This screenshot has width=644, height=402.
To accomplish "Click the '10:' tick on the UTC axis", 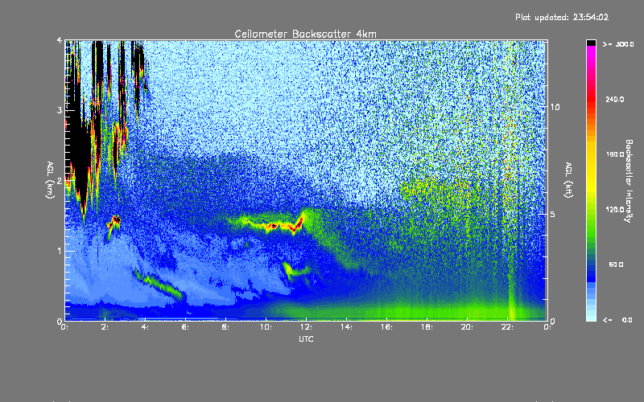I will (x=266, y=327).
